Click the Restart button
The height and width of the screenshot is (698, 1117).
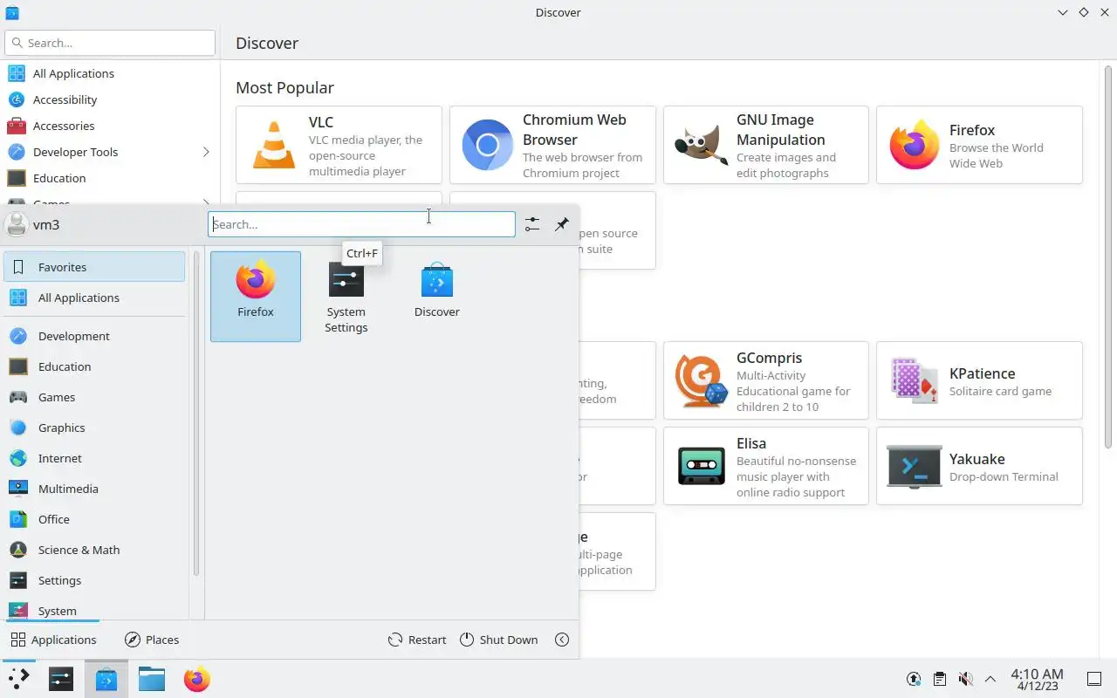click(417, 640)
